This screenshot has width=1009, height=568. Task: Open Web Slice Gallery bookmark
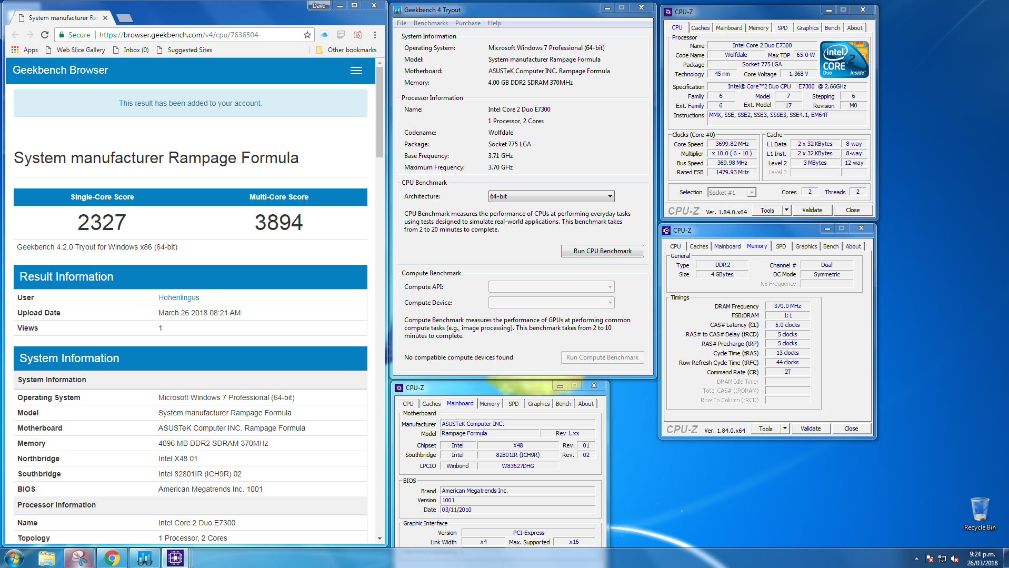[75, 50]
